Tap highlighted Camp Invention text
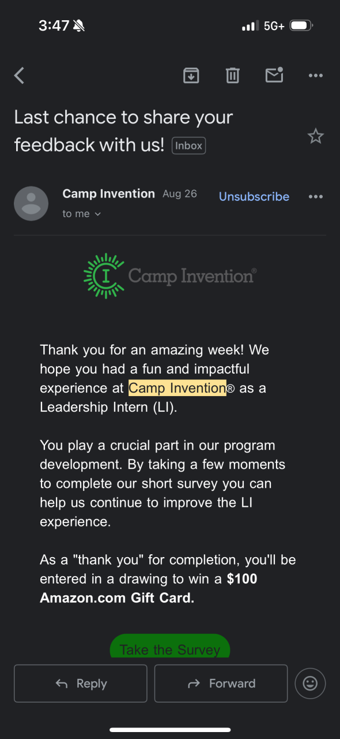Screen dimensions: 340x739 [x=177, y=388]
